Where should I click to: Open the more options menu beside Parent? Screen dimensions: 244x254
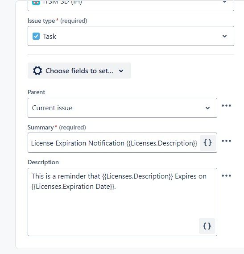pyautogui.click(x=226, y=106)
